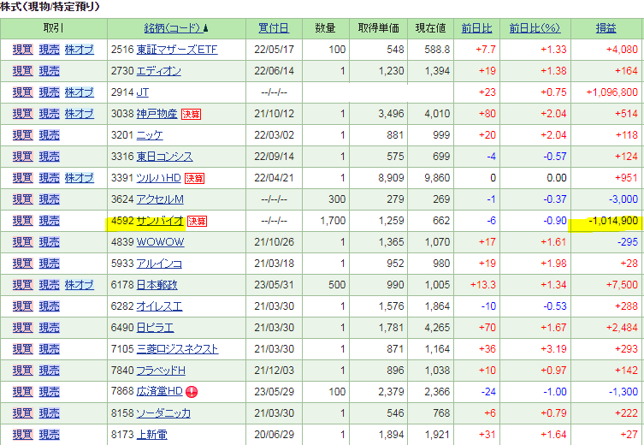Click 現買 in the サンバイオ row
This screenshot has width=644, height=445.
[22, 221]
